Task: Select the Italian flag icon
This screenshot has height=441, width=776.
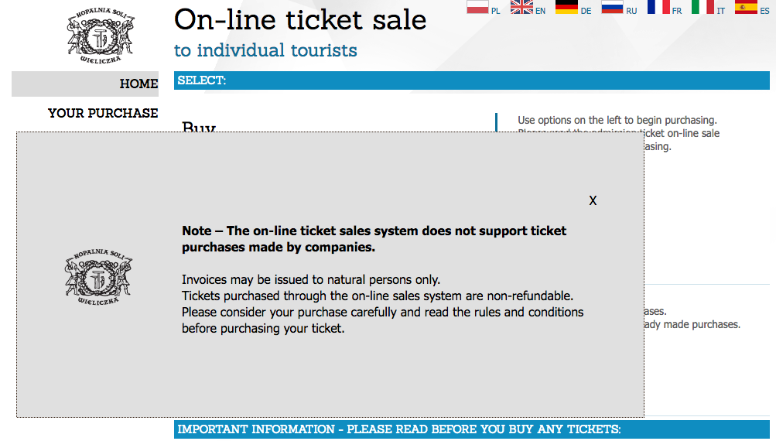Action: click(703, 6)
